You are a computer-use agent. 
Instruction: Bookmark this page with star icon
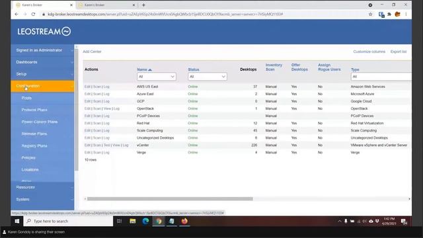click(370, 15)
